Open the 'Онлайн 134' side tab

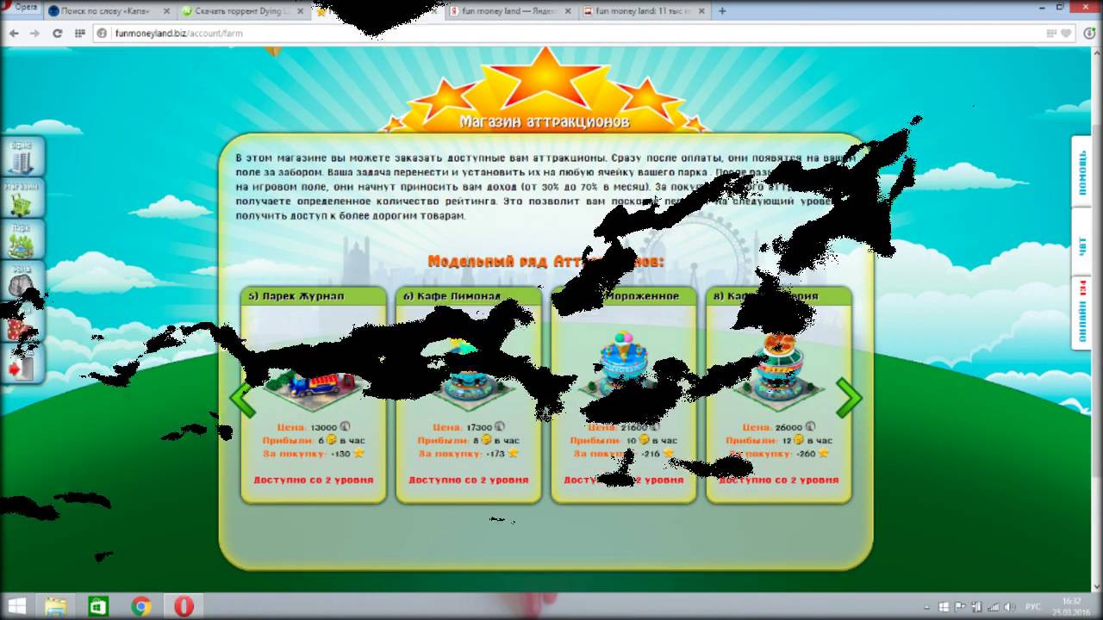pyautogui.click(x=1082, y=312)
